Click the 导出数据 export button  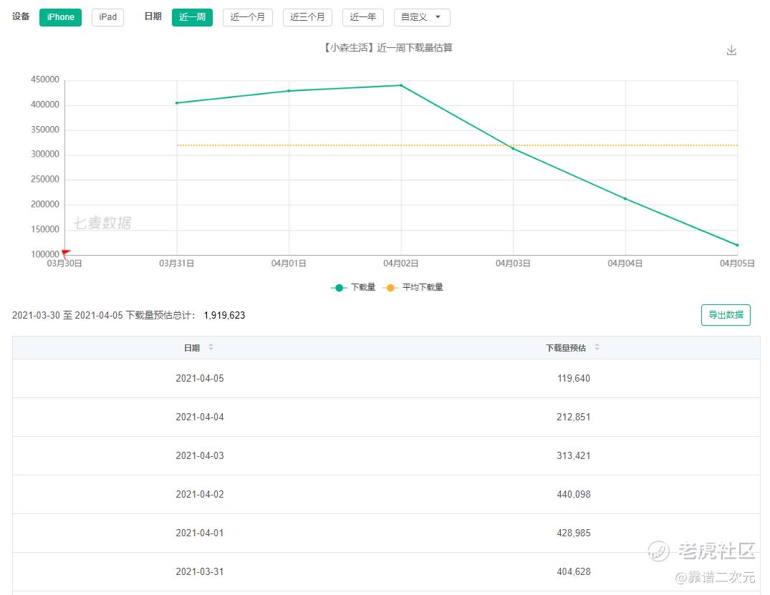click(726, 314)
